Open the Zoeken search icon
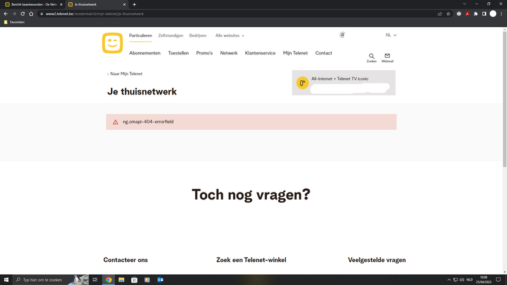This screenshot has height=285, width=507. coord(371,57)
